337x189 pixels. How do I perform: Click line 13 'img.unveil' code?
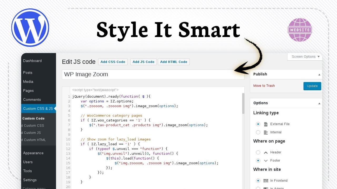138,154
